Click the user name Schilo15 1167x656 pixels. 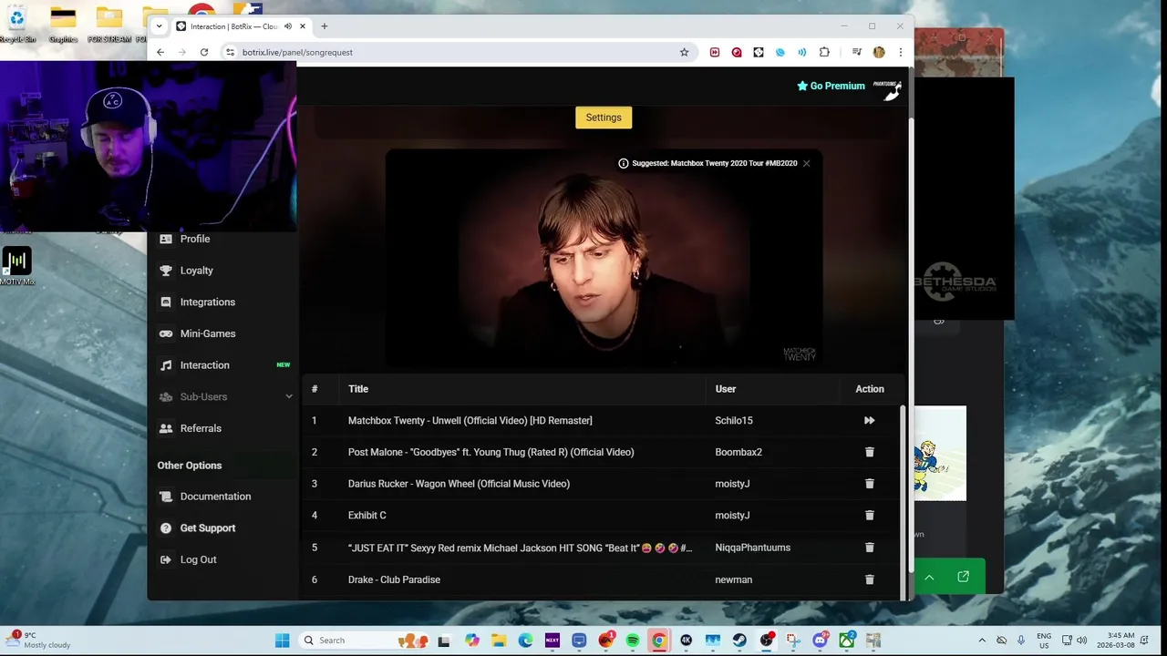pyautogui.click(x=734, y=420)
